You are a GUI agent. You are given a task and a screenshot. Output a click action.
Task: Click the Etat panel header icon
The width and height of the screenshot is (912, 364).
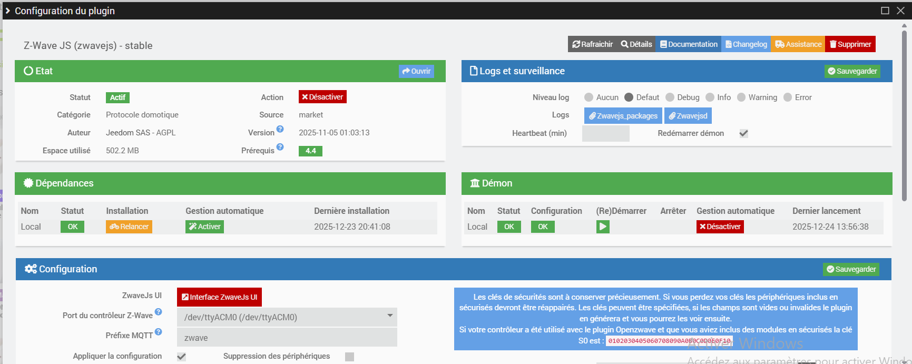point(28,71)
